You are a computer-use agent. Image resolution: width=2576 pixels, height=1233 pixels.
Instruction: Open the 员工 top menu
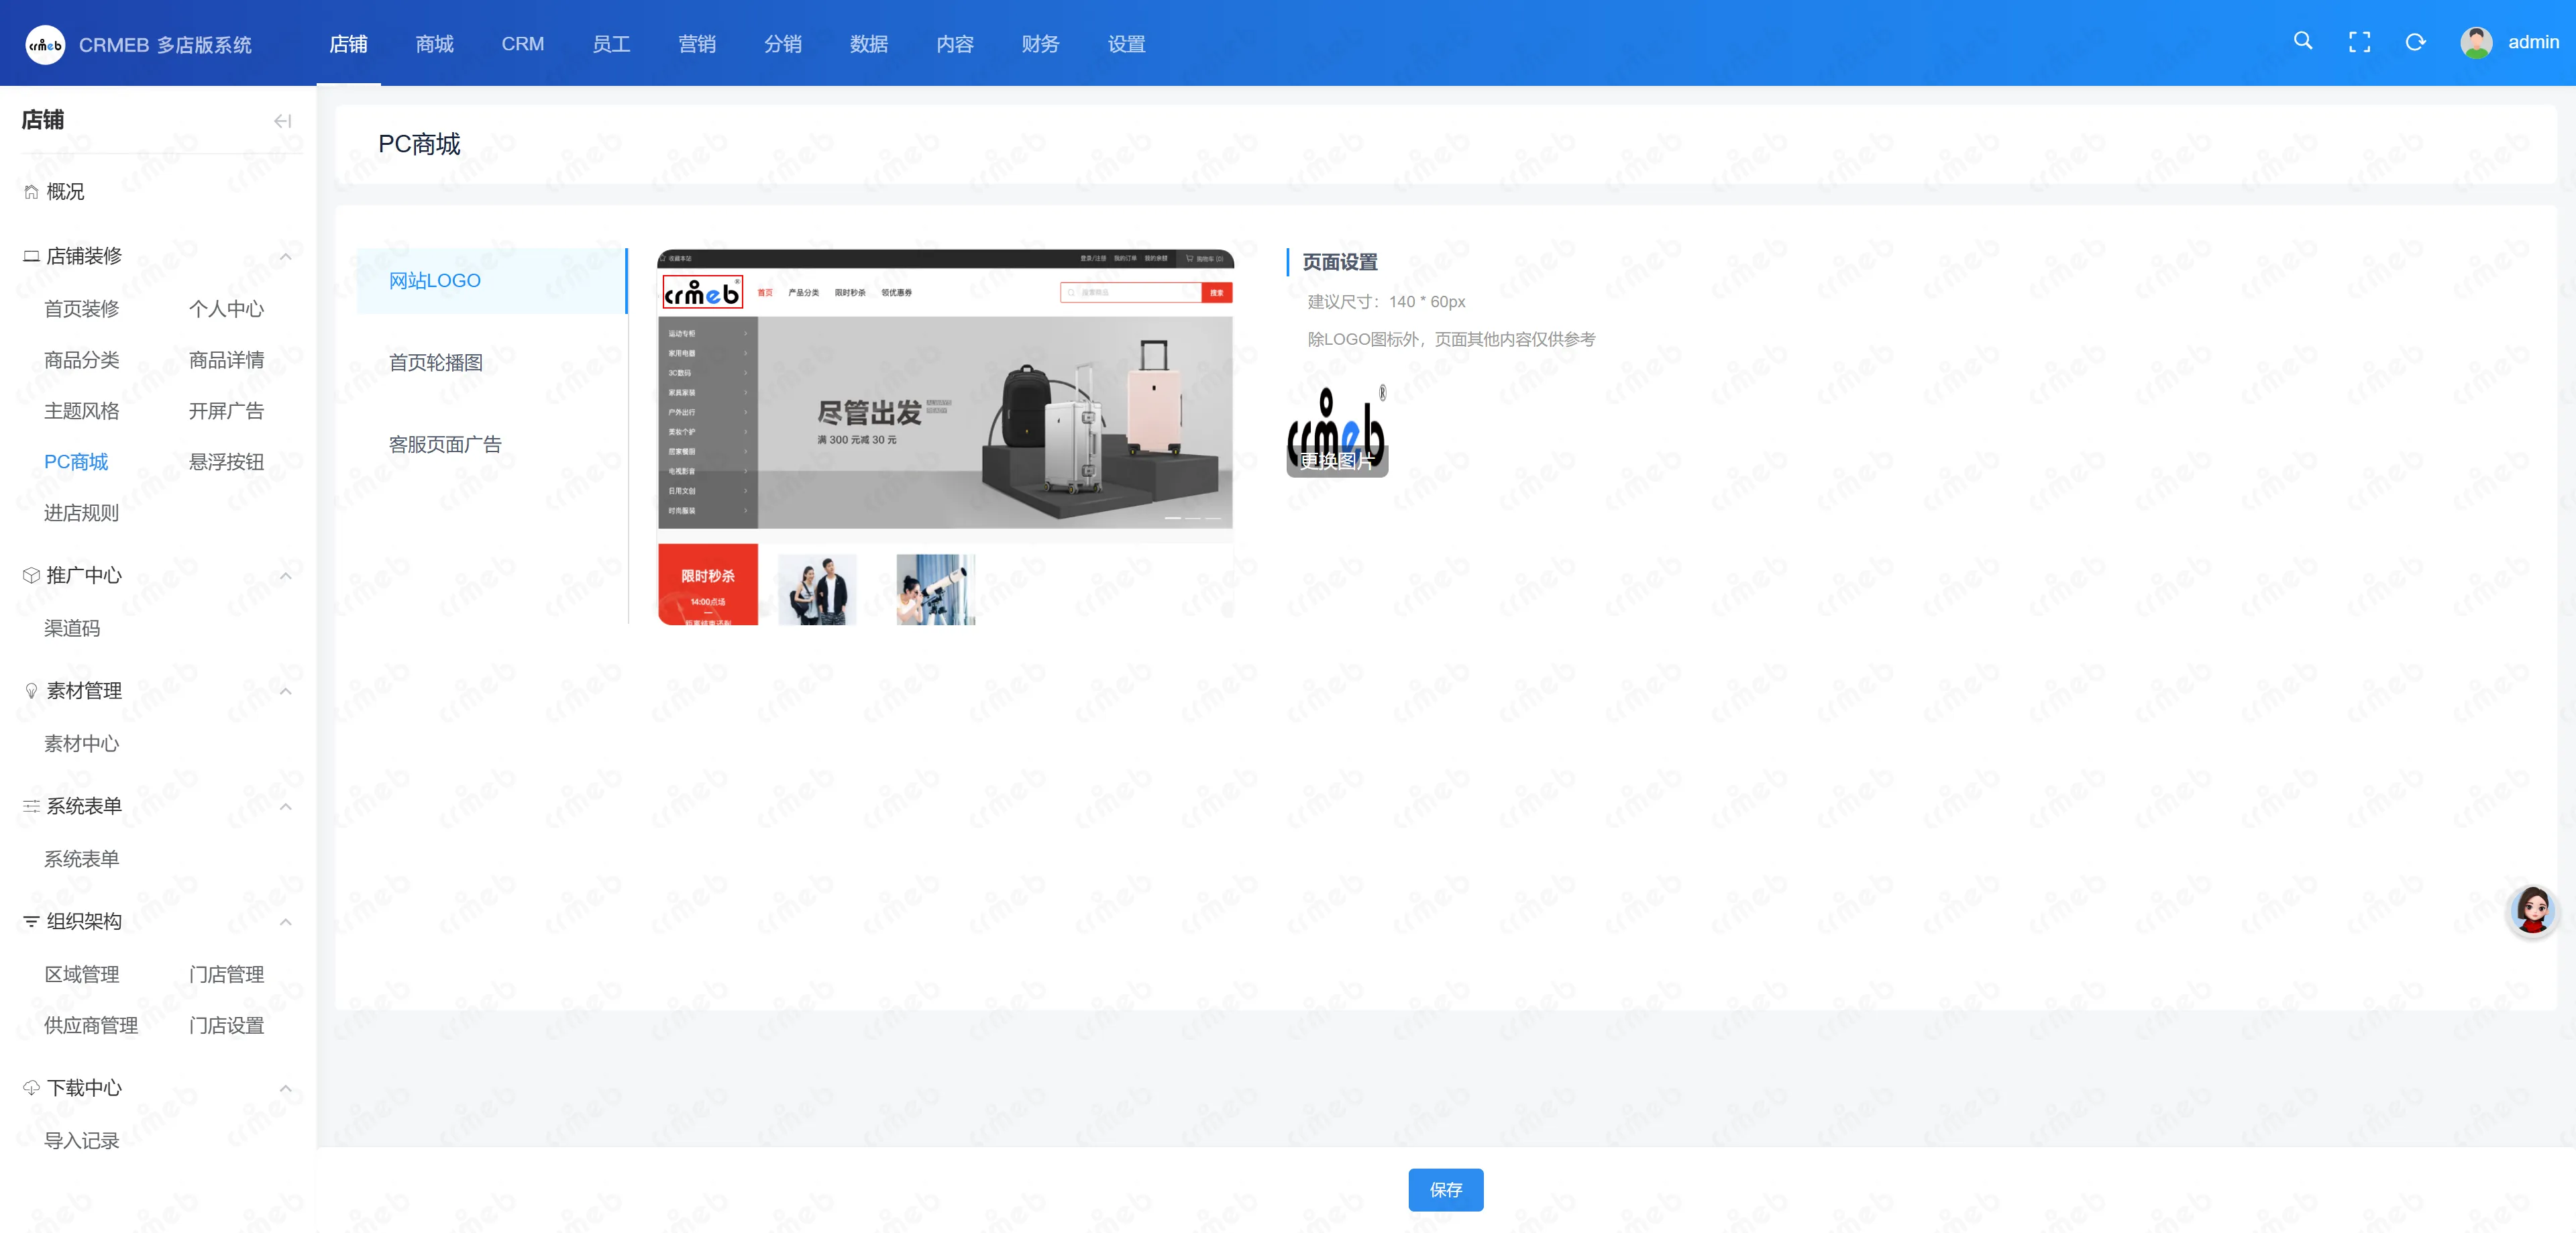point(611,44)
